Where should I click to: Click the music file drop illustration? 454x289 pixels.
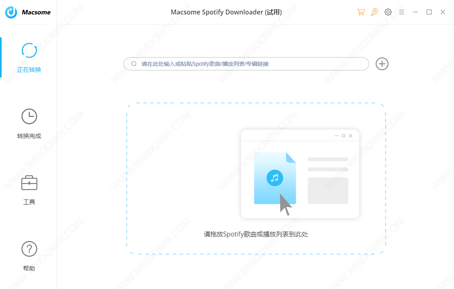coord(300,174)
